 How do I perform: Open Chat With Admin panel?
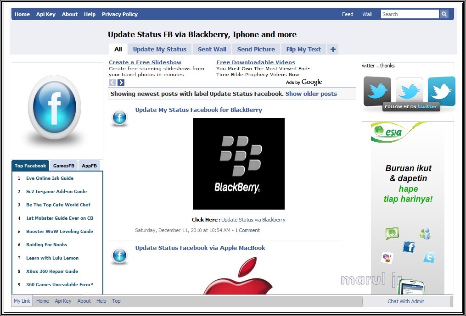click(406, 301)
